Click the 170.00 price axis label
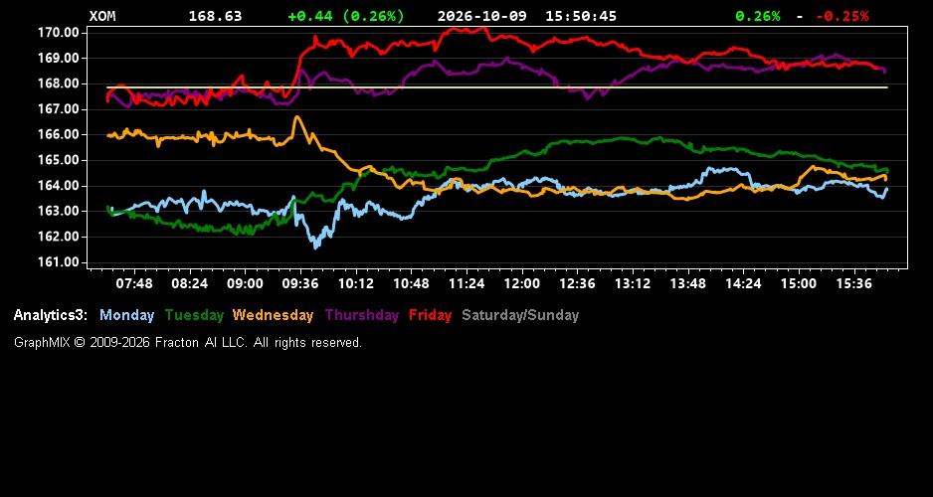933x497 pixels. pos(59,32)
